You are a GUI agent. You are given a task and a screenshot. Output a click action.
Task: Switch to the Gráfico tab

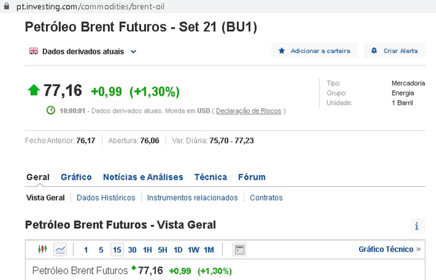click(x=76, y=177)
